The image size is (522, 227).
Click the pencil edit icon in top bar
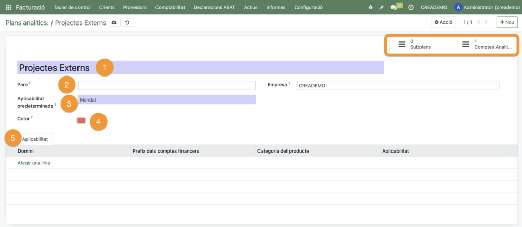[x=381, y=7]
